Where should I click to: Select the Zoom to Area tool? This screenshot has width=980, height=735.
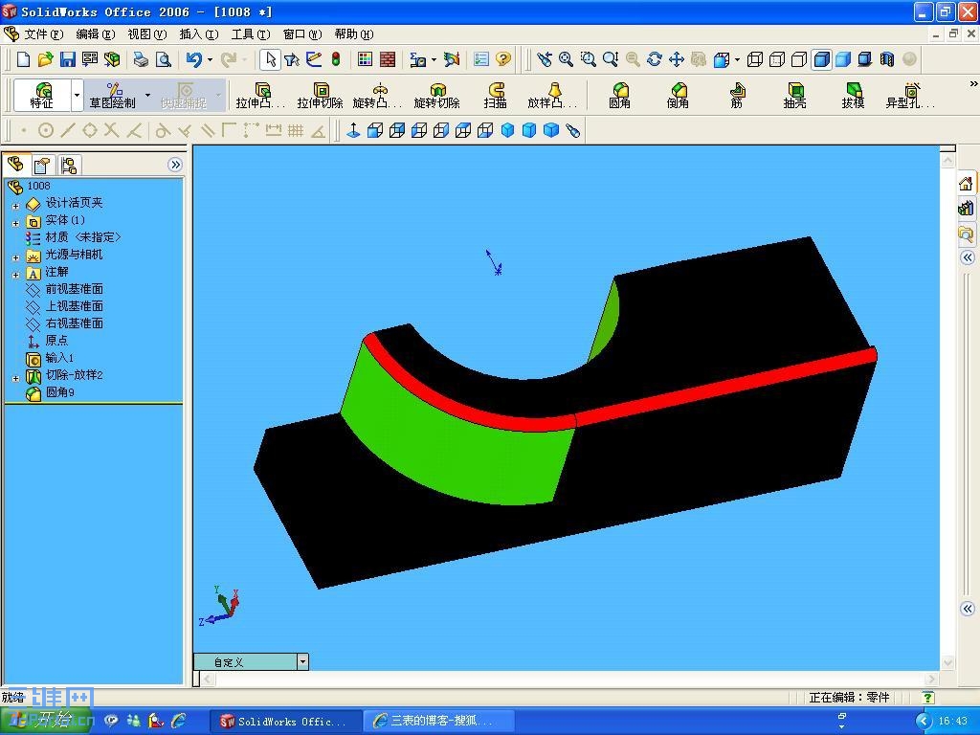(x=589, y=59)
